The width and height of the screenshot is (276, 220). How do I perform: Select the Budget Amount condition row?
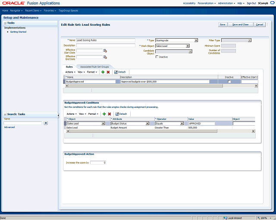tap(160, 128)
